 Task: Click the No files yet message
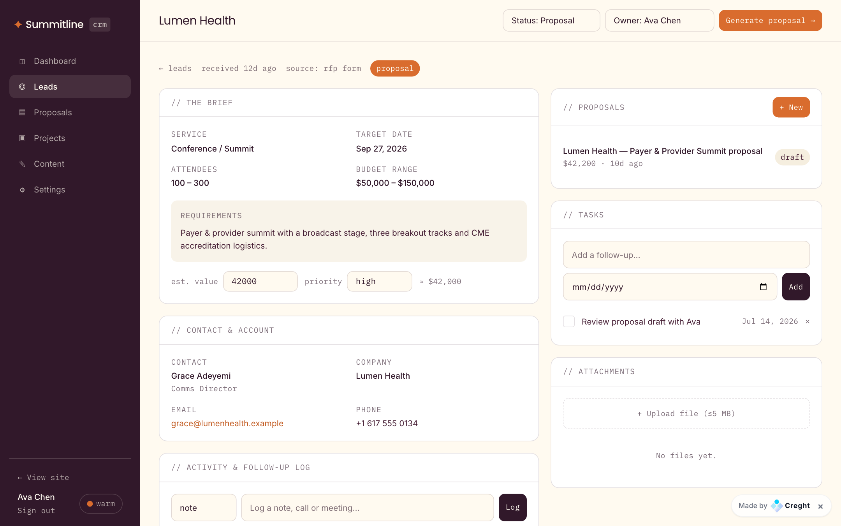point(686,456)
